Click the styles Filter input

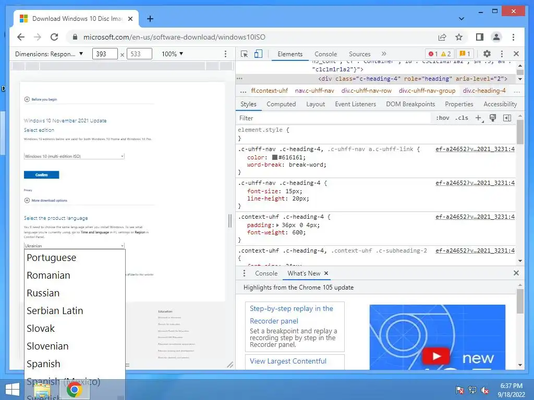[334, 118]
